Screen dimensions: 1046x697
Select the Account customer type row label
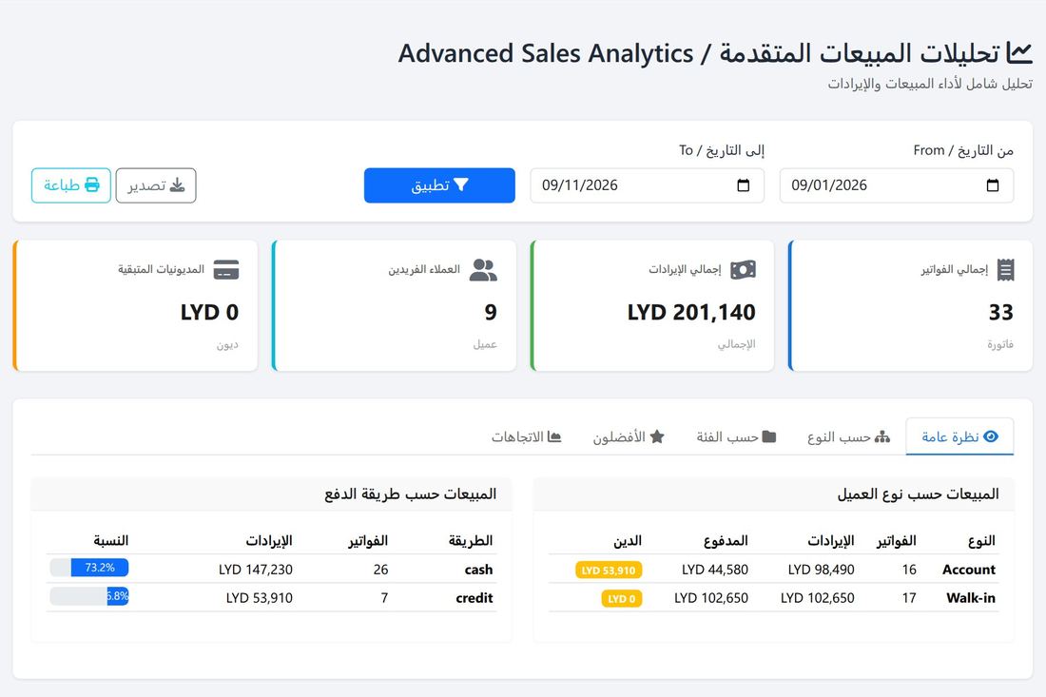[969, 570]
